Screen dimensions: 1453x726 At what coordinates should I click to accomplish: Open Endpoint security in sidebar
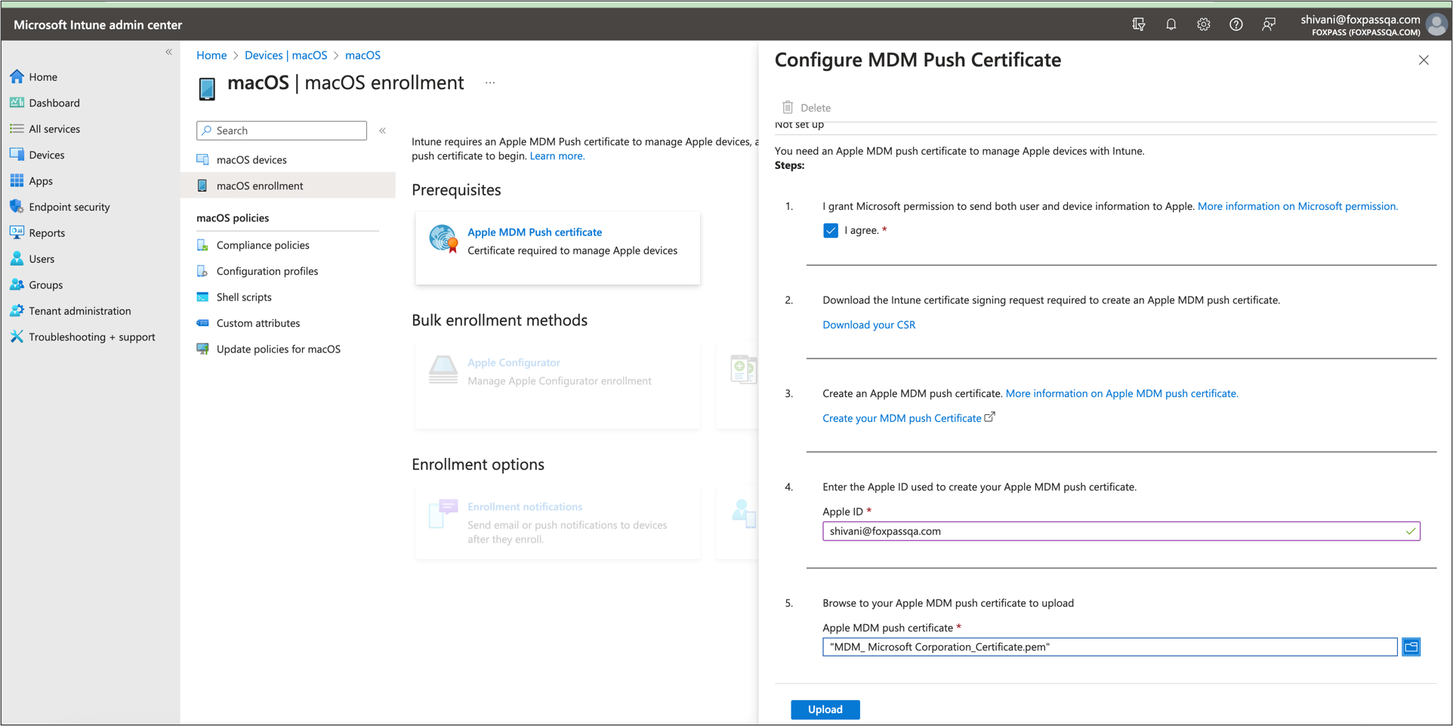(x=69, y=207)
